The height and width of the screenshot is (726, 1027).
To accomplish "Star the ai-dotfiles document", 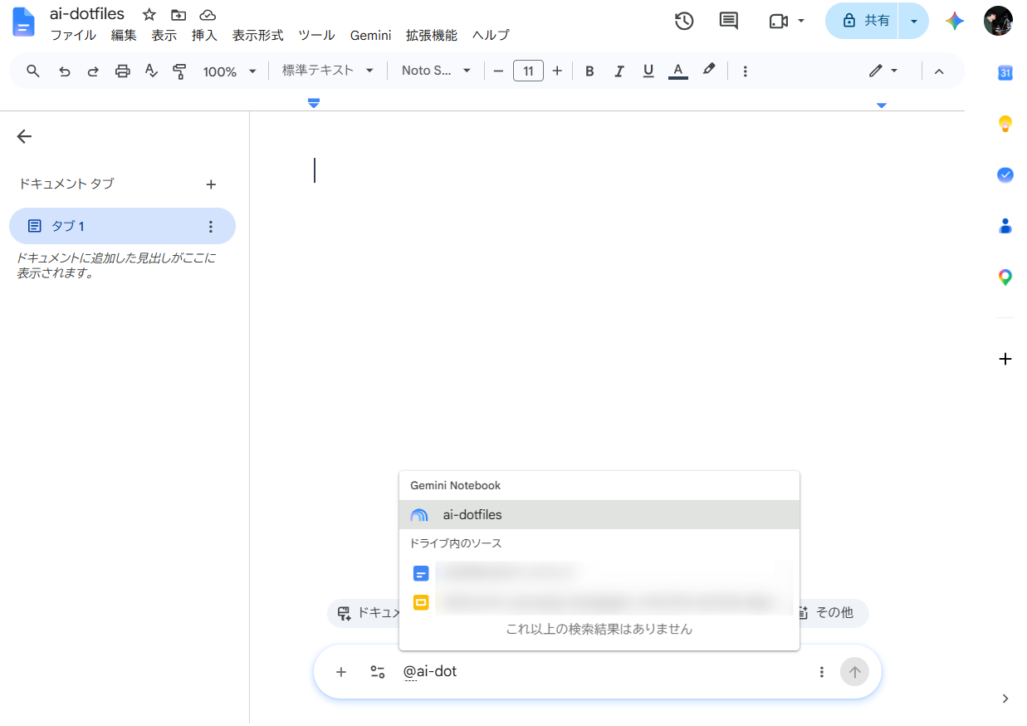I will 149,15.
